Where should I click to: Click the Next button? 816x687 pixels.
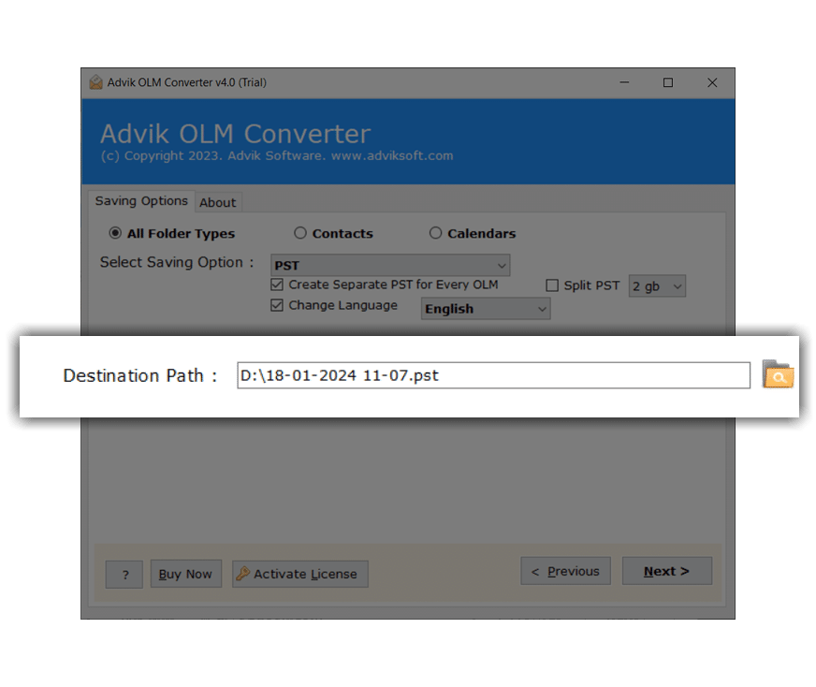click(x=666, y=571)
